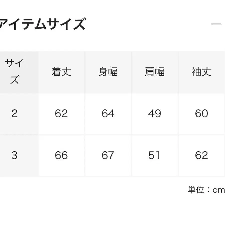Click the 身幅 value 64 cell
This screenshot has width=225, height=225.
tap(108, 114)
